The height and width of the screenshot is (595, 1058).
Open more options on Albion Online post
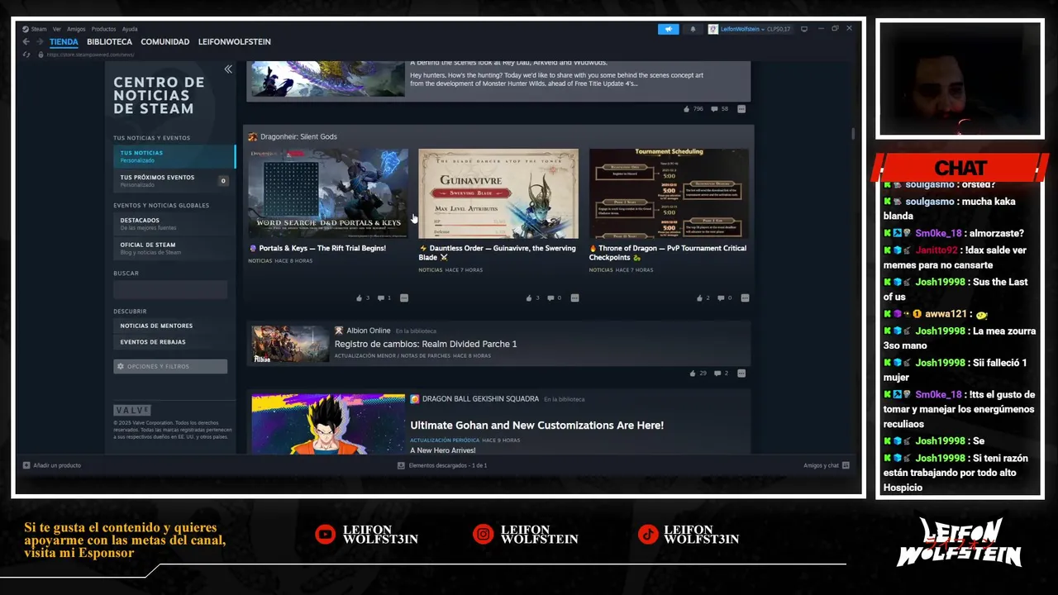(741, 374)
